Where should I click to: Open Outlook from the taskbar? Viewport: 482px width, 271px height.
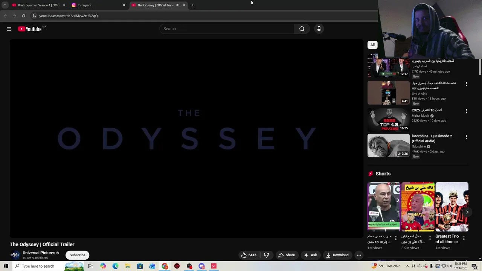[152, 266]
